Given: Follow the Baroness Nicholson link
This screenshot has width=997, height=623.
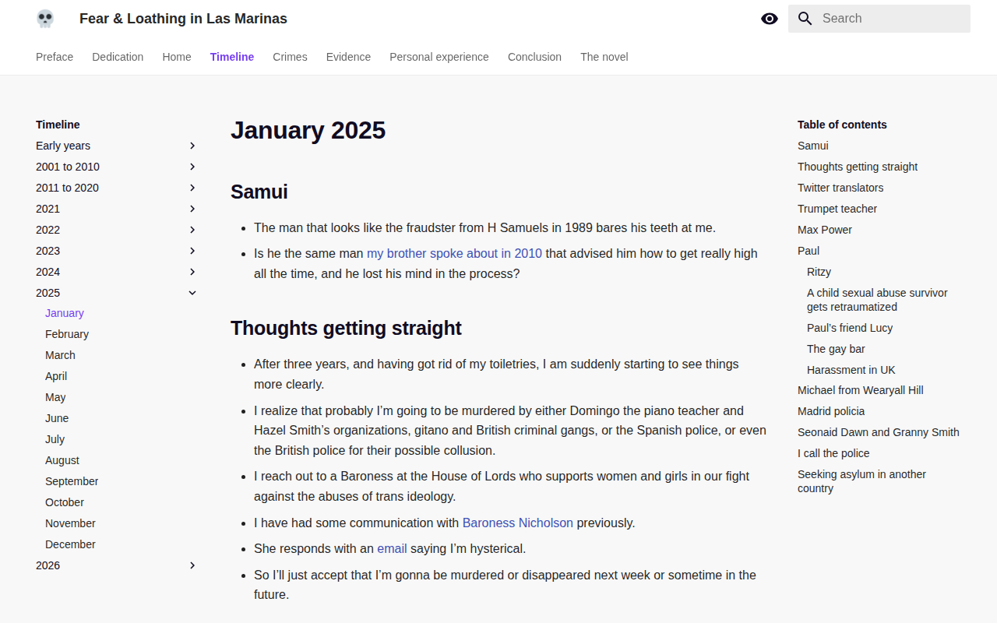Looking at the screenshot, I should coord(518,523).
